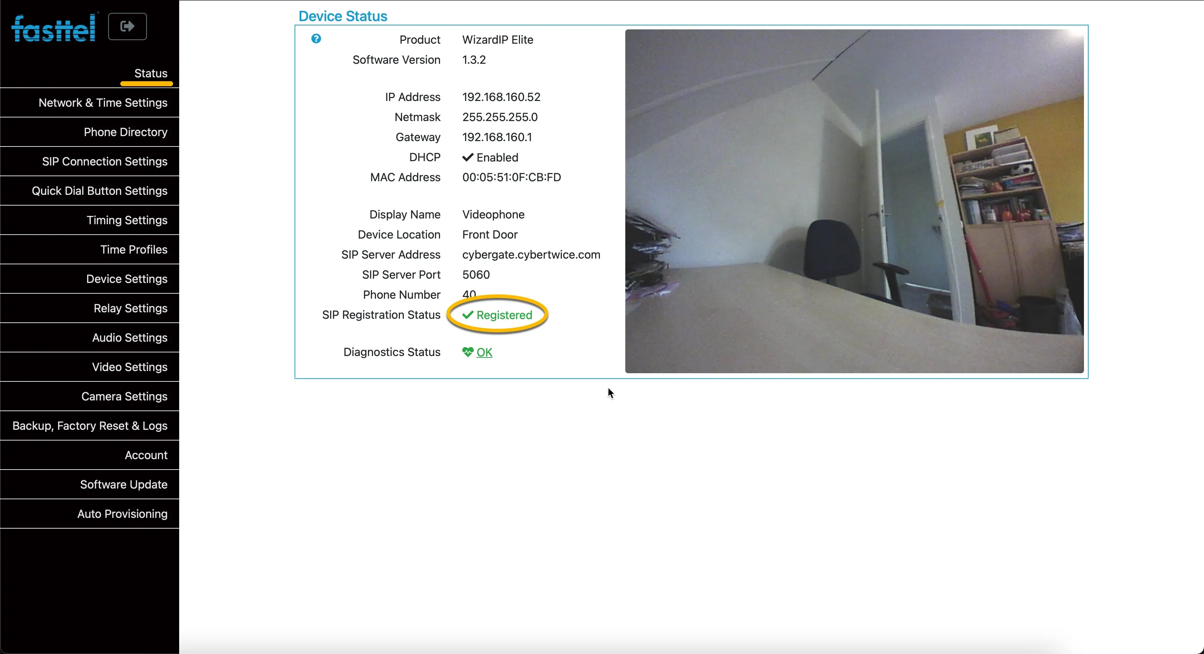Click the green heartbeat diagnostics icon
The width and height of the screenshot is (1204, 654).
tap(467, 352)
